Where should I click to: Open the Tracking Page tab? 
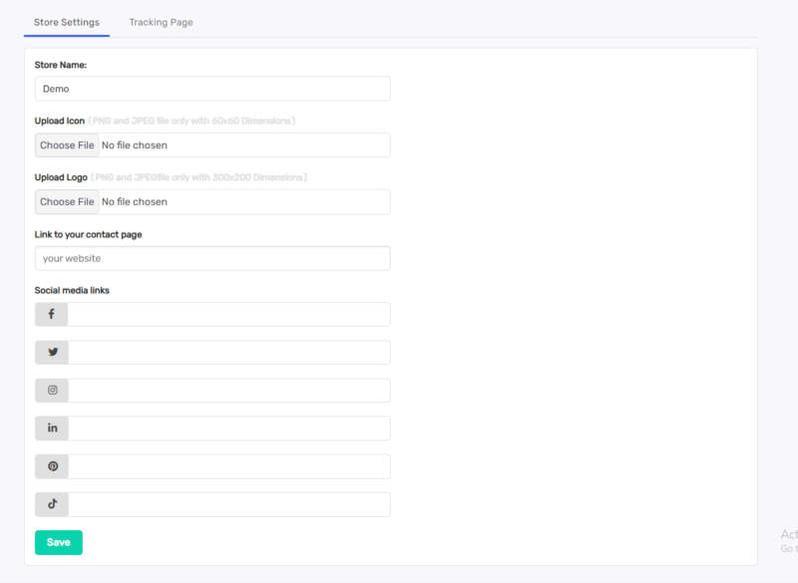[x=161, y=22]
